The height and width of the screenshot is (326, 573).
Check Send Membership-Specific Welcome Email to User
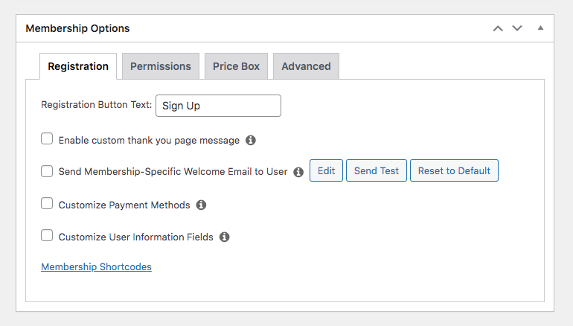tap(47, 170)
